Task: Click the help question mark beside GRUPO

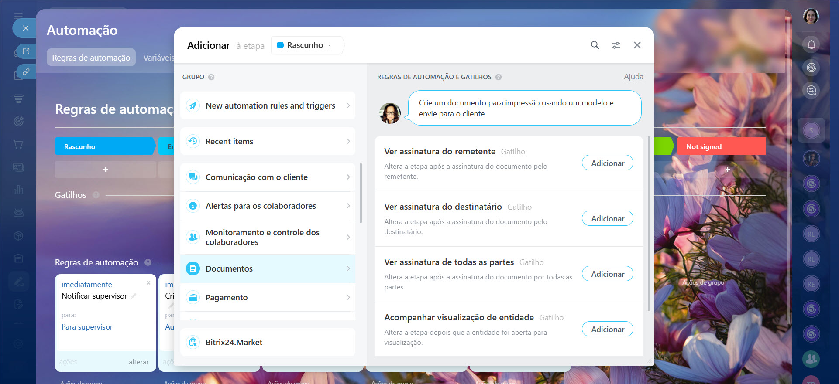Action: pyautogui.click(x=211, y=77)
